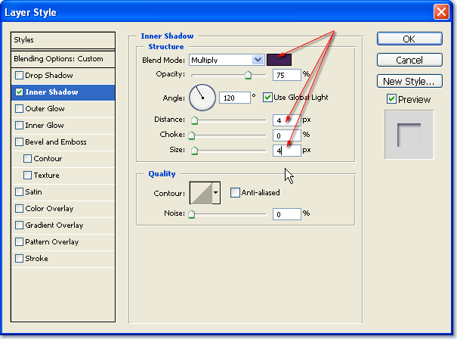This screenshot has height=339, width=457.
Task: Click the Cancel button
Action: point(408,60)
